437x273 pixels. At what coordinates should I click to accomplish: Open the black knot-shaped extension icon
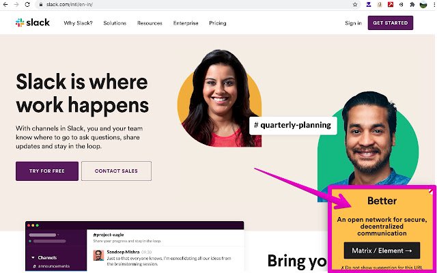401,4
